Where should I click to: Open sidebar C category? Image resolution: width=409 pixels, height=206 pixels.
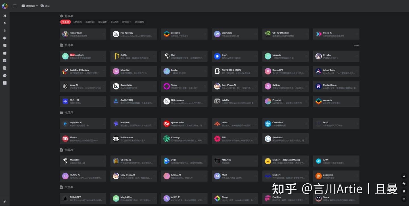click(5, 31)
